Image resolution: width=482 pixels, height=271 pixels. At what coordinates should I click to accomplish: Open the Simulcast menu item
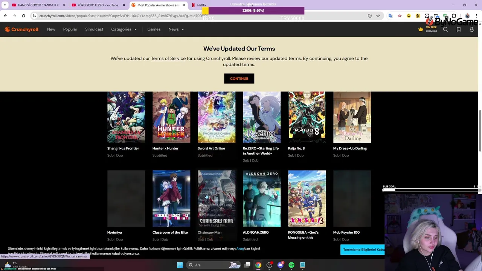(x=94, y=29)
